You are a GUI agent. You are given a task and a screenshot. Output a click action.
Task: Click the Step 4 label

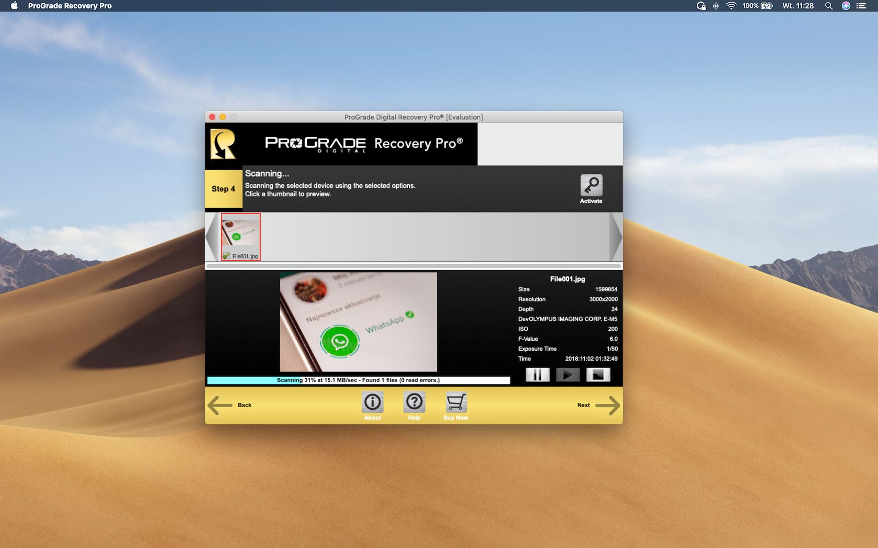[x=223, y=189]
